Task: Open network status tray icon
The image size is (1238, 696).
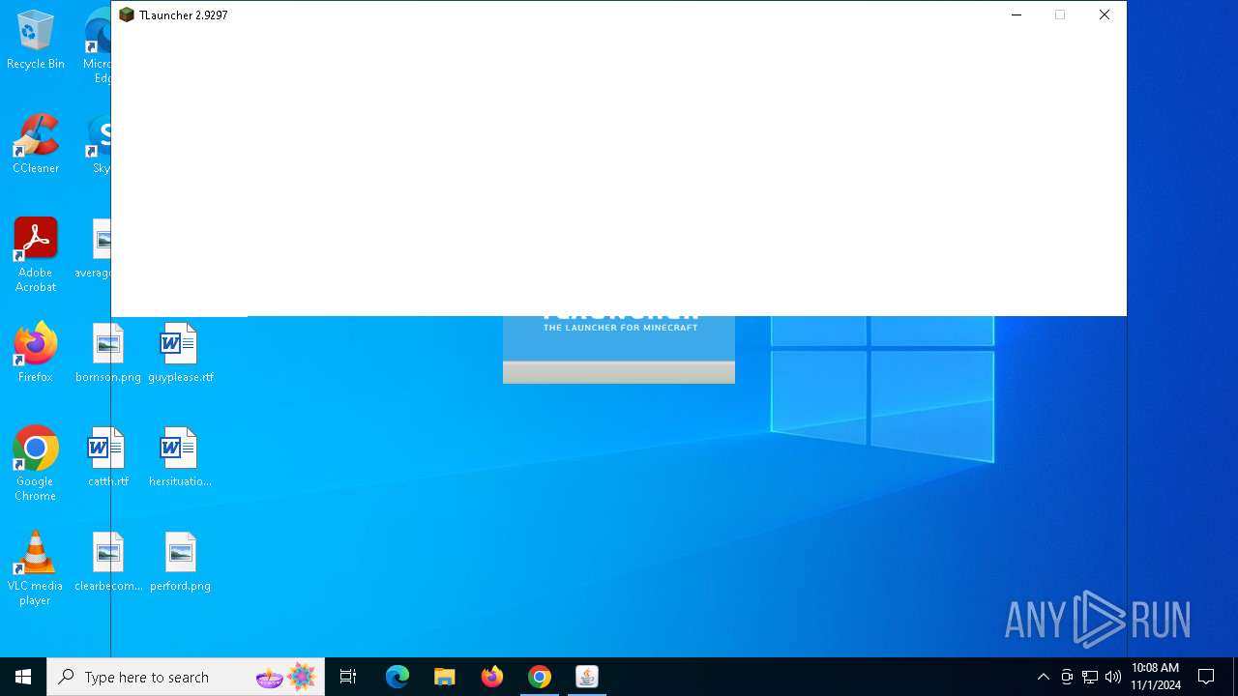Action: click(1090, 677)
